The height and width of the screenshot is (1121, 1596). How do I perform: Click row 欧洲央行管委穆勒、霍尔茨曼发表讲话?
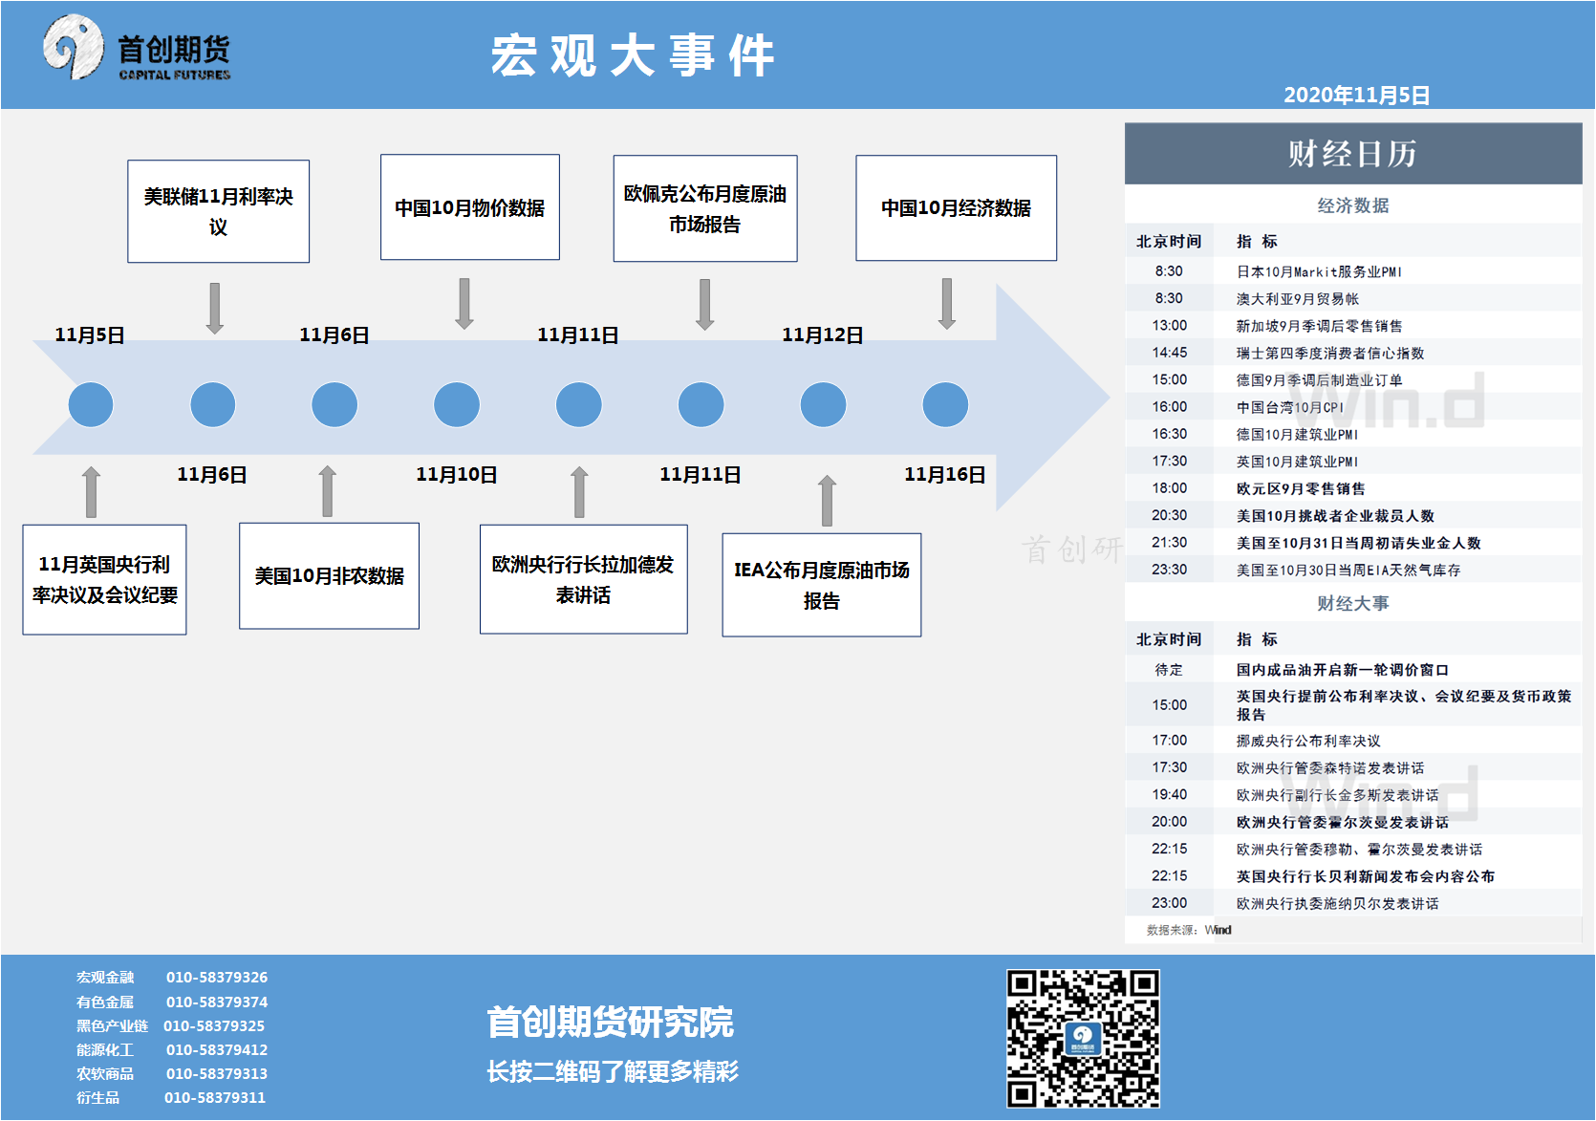point(1353,849)
